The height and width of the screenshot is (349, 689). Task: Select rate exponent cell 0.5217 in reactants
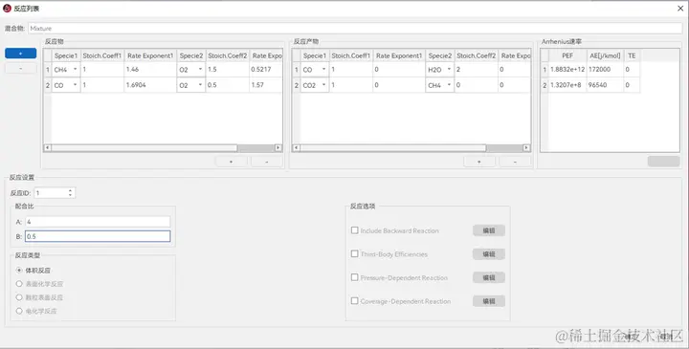(266, 70)
